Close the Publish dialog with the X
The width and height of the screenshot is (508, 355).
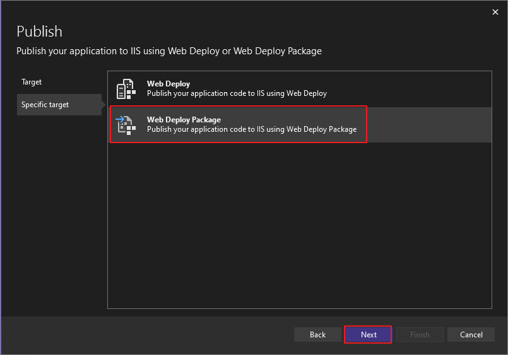coord(495,12)
